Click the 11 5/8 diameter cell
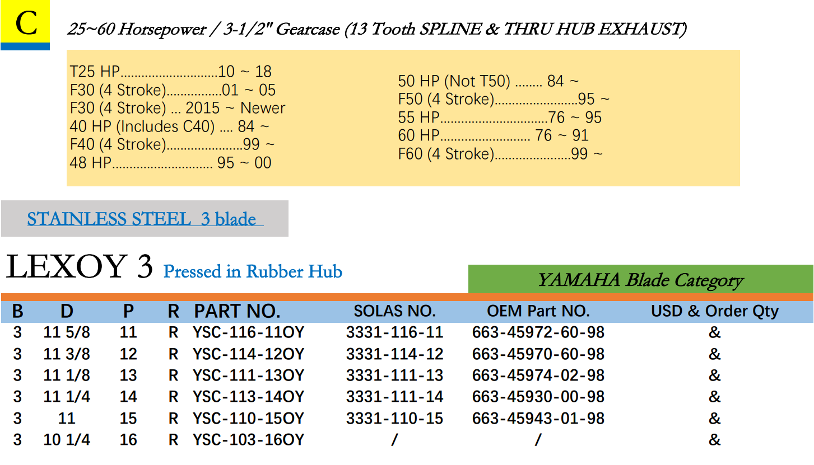 [67, 332]
